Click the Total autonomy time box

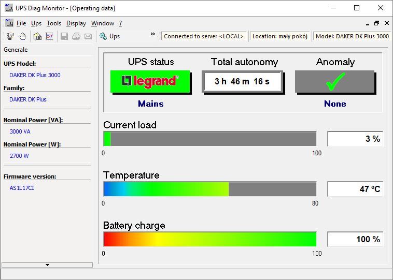[242, 81]
